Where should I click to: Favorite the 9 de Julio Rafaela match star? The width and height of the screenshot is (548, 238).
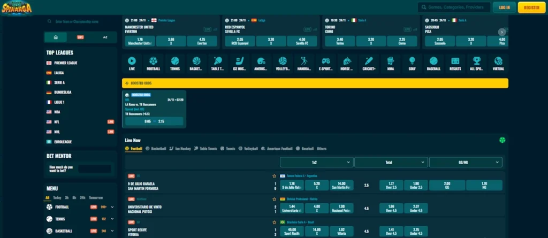click(x=275, y=176)
